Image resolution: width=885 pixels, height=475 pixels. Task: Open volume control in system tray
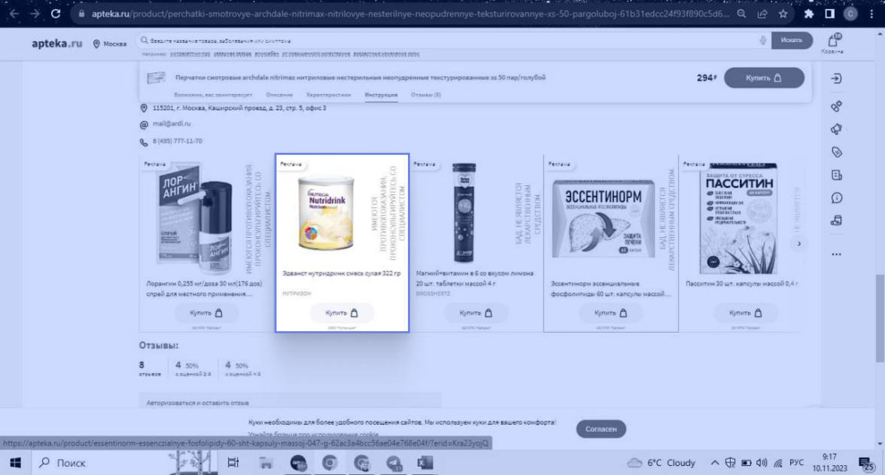[x=762, y=462]
